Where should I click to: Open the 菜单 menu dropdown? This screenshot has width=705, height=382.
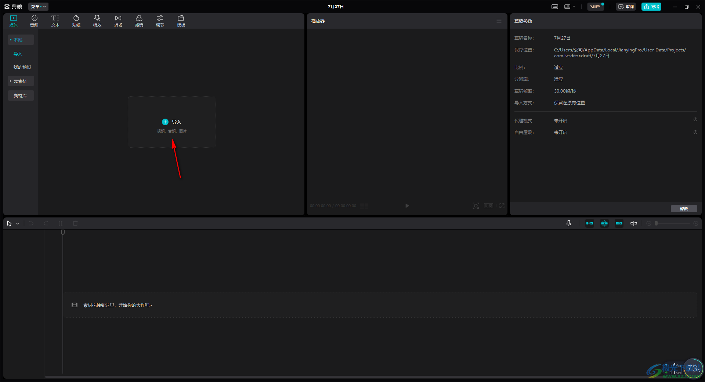click(x=38, y=7)
